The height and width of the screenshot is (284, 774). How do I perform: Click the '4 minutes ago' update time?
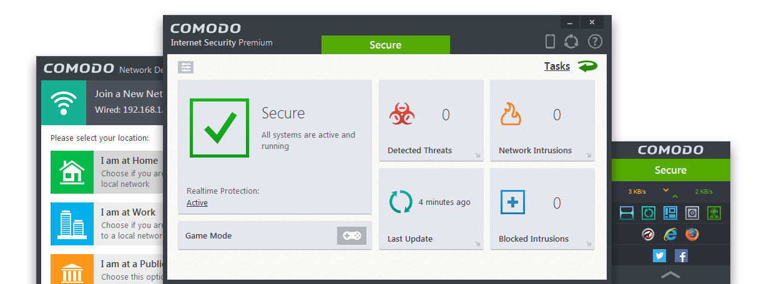coord(444,202)
